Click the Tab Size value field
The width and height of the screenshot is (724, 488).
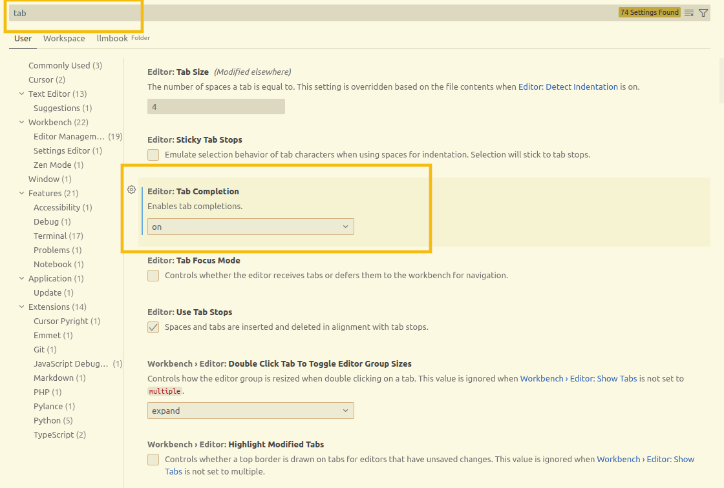pyautogui.click(x=217, y=107)
